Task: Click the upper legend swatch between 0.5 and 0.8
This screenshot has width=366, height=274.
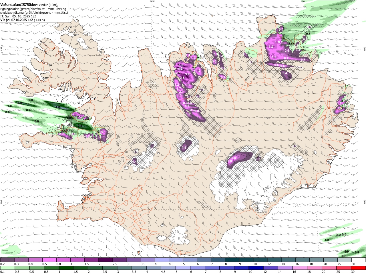Action: coord(49,260)
